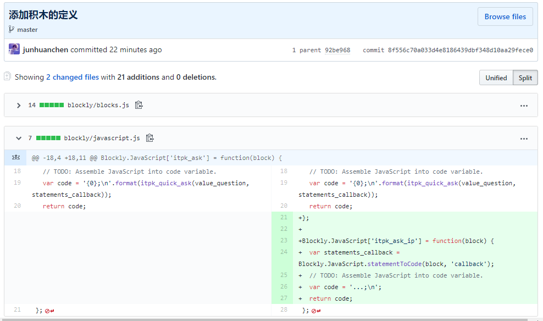
Task: Click the added line 'return code;' at line 27
Action: pyautogui.click(x=415, y=298)
